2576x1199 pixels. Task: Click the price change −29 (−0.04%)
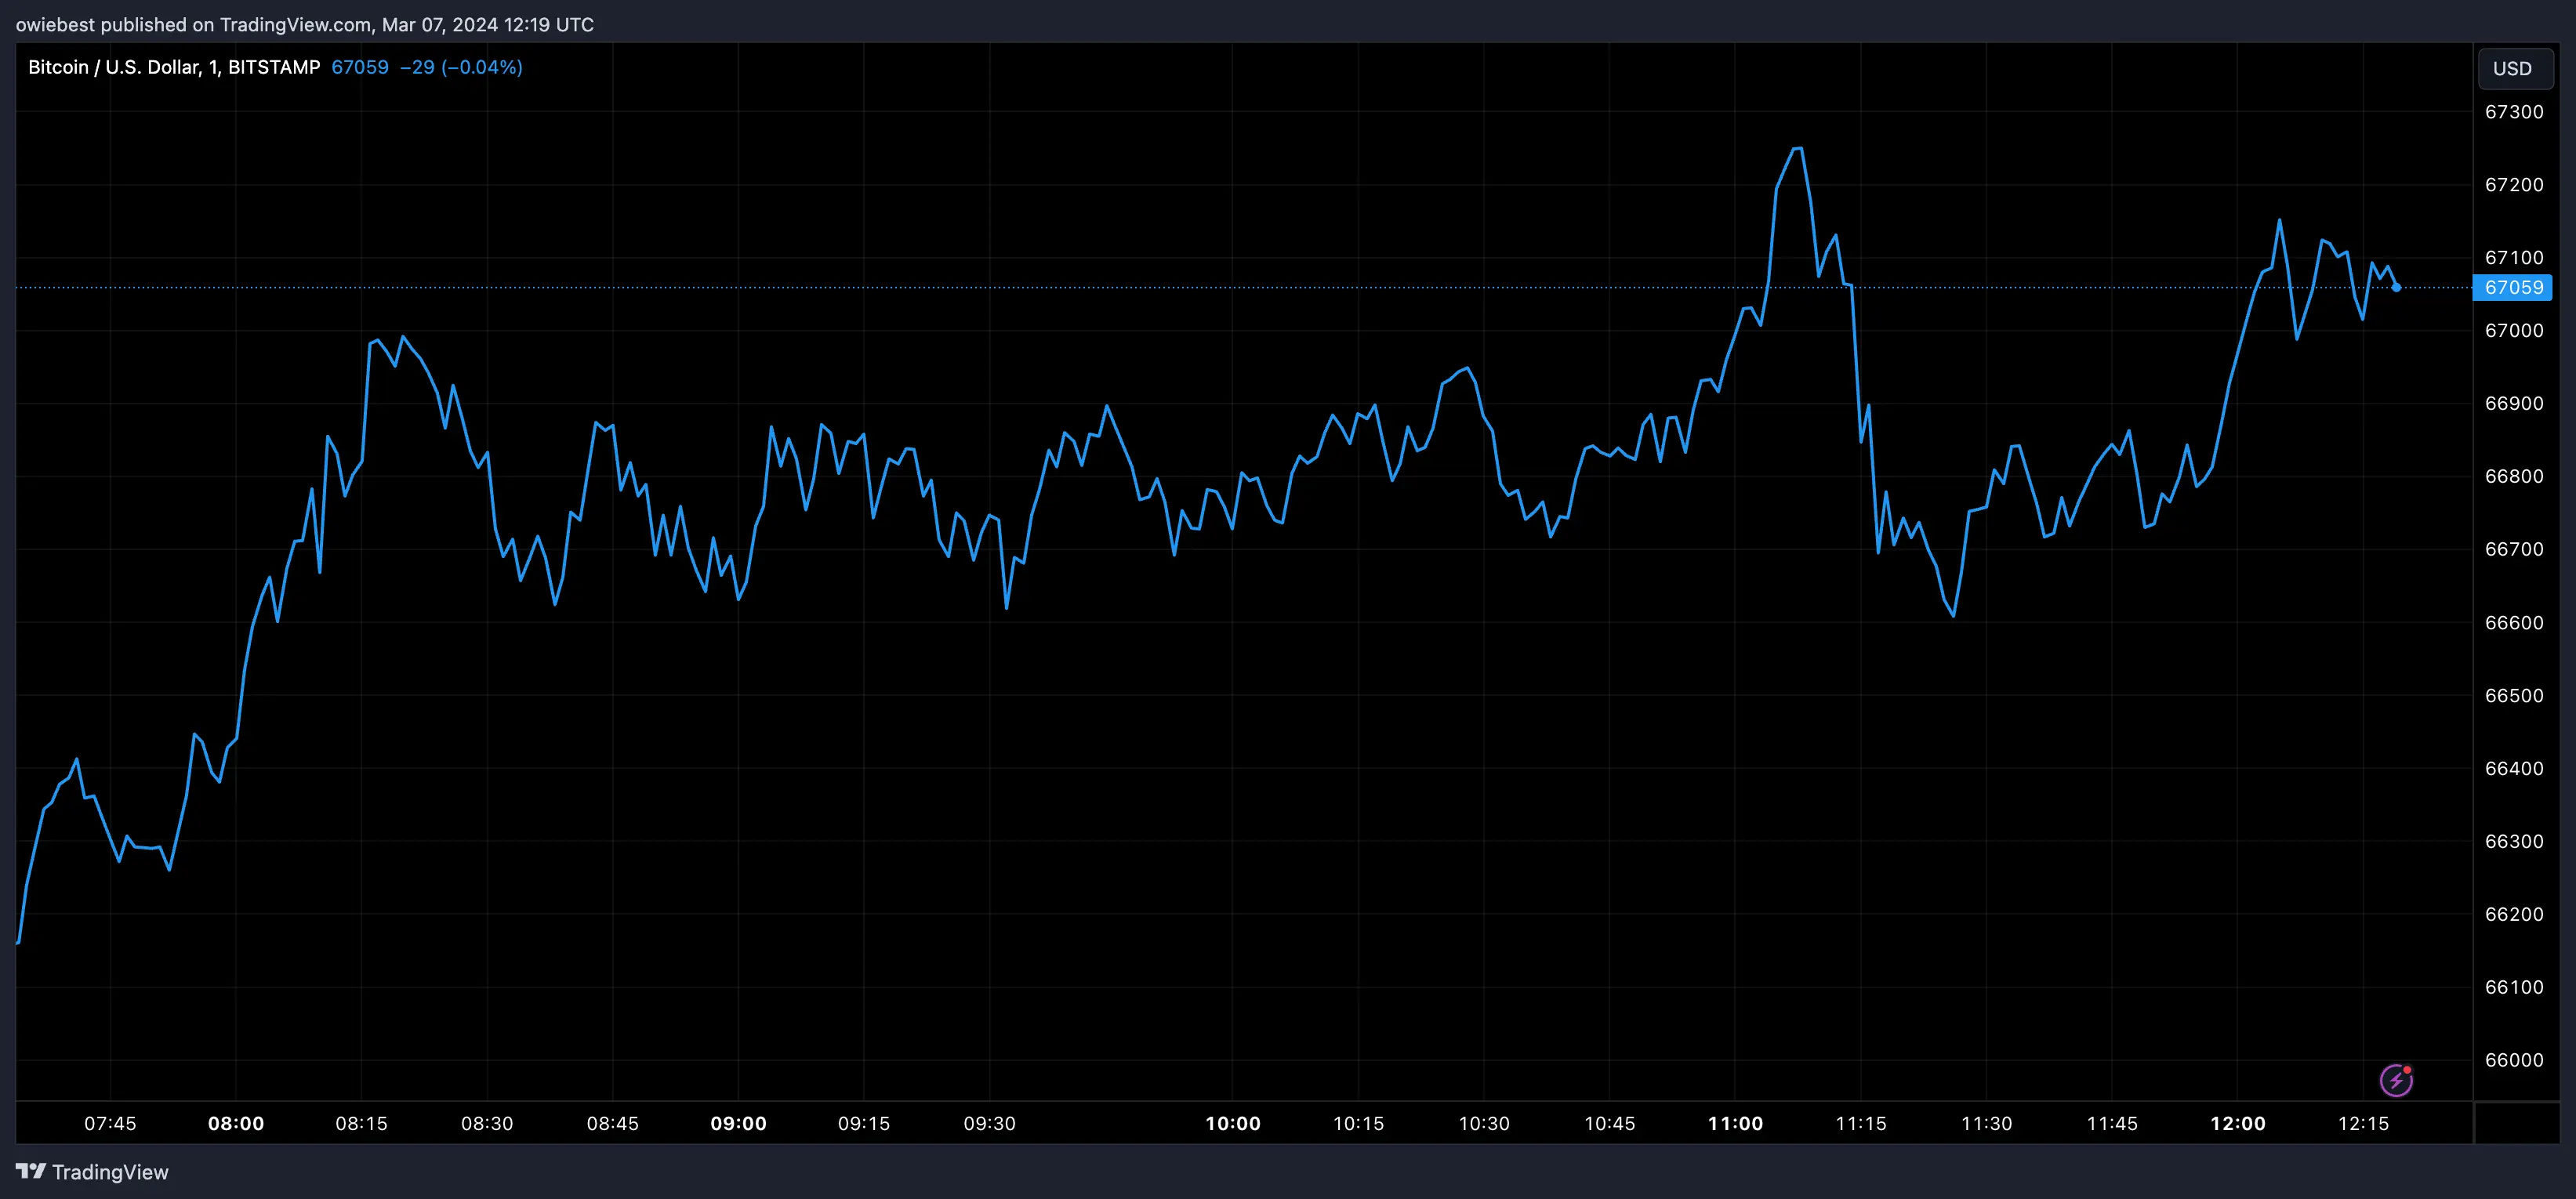(462, 67)
